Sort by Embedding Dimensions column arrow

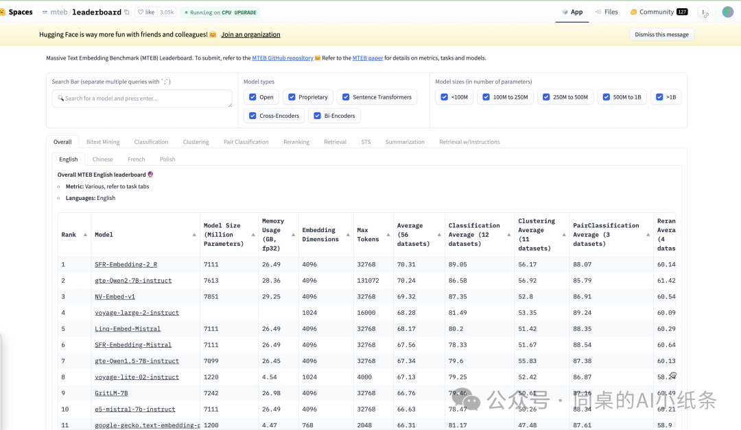[x=346, y=235]
